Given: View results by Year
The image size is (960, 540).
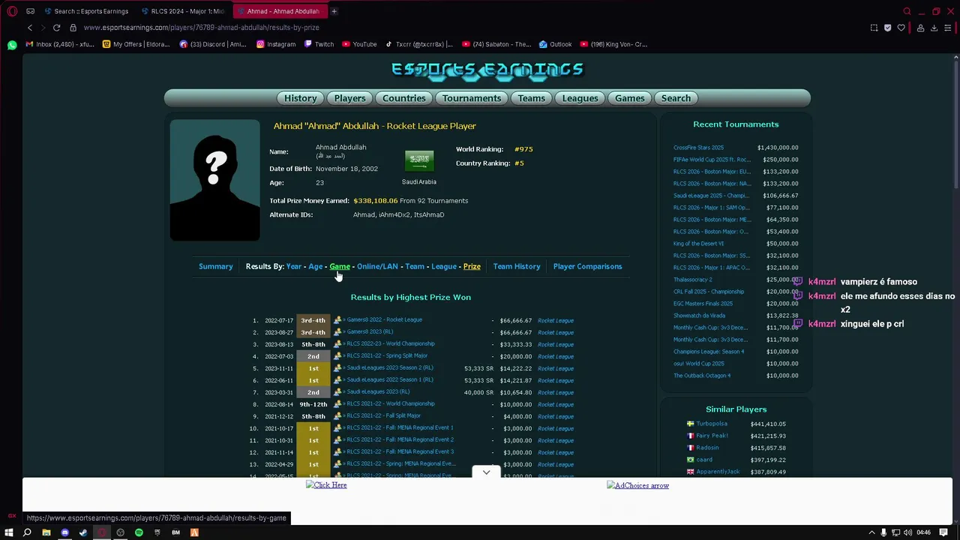Looking at the screenshot, I should coord(294,266).
